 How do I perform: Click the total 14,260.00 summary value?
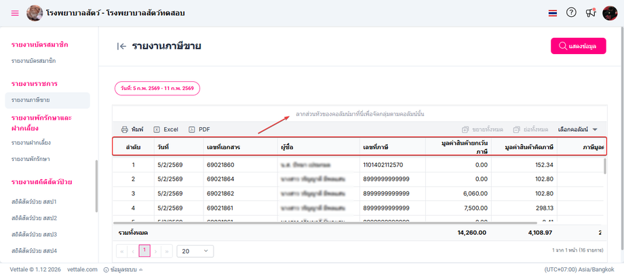coord(472,233)
